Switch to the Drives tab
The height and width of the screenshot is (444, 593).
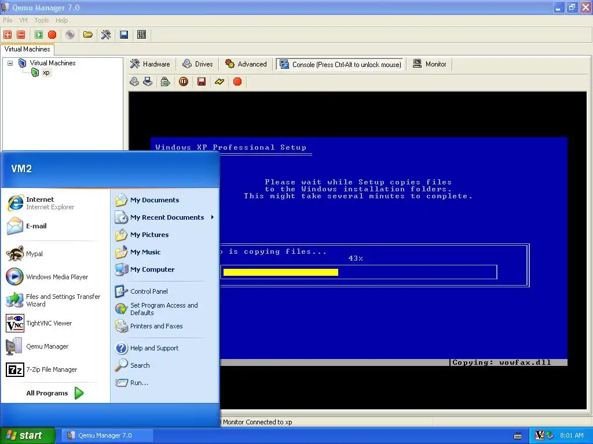point(198,64)
